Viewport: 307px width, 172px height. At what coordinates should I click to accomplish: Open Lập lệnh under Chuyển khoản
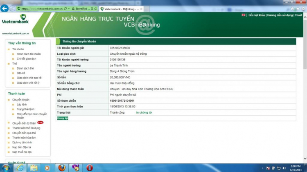22,104
